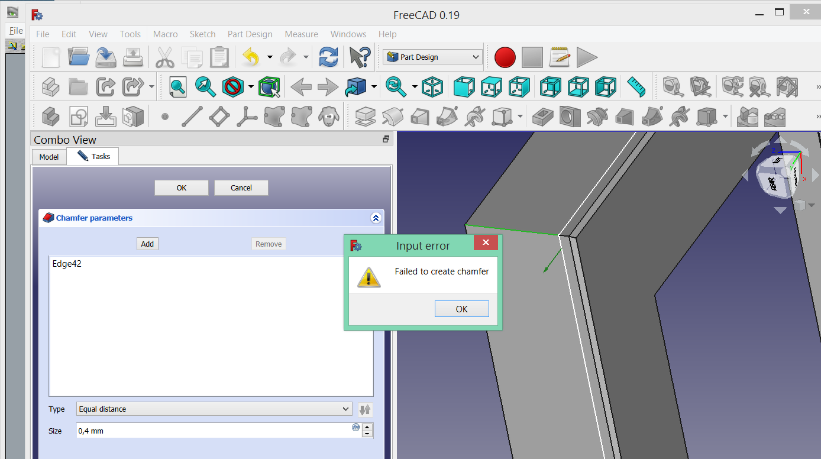
Task: Choose the Draw Style icon
Action: 233,87
